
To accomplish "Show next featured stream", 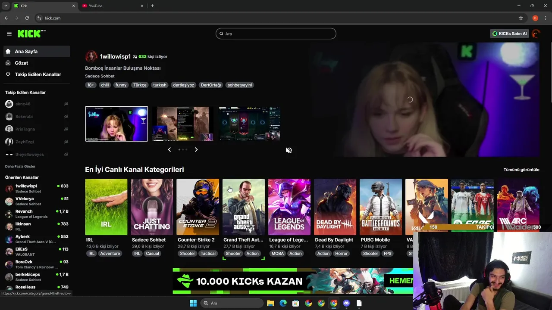I will [x=196, y=149].
